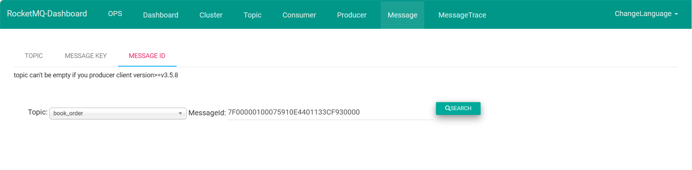Select the TOPIC search tab
This screenshot has width=692, height=170.
(x=34, y=56)
